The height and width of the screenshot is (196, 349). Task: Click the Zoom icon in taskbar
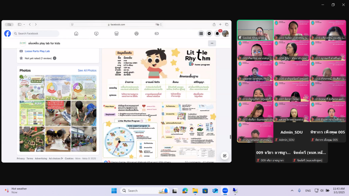(x=225, y=191)
